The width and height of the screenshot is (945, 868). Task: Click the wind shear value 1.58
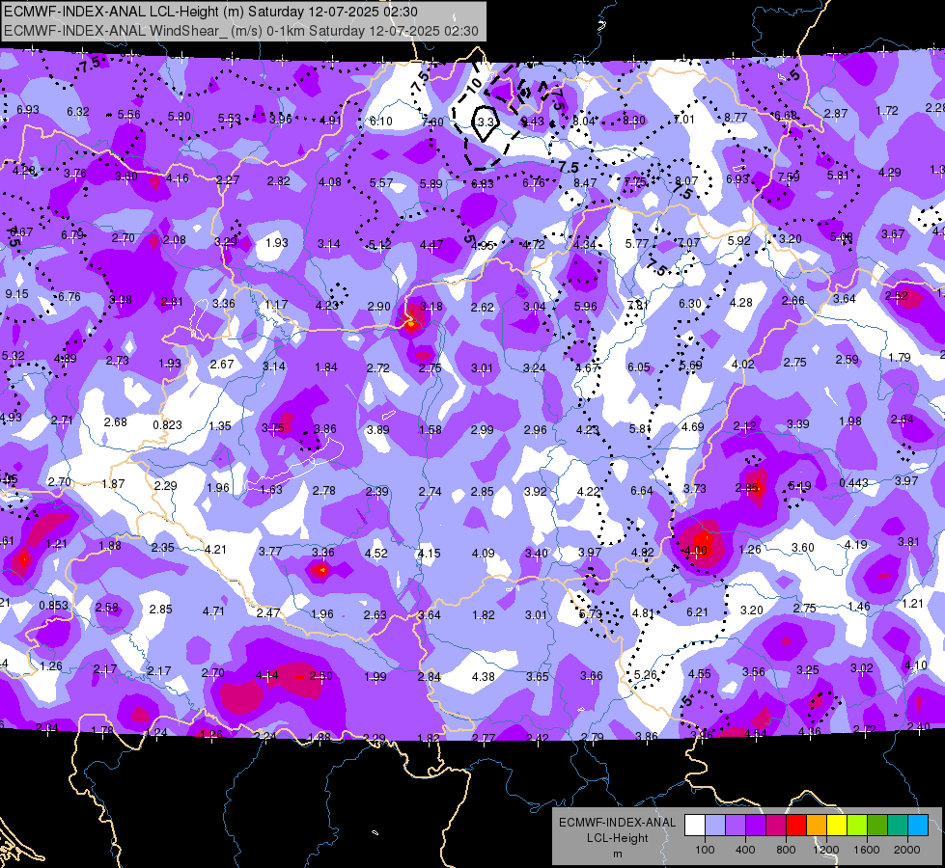[x=431, y=429]
